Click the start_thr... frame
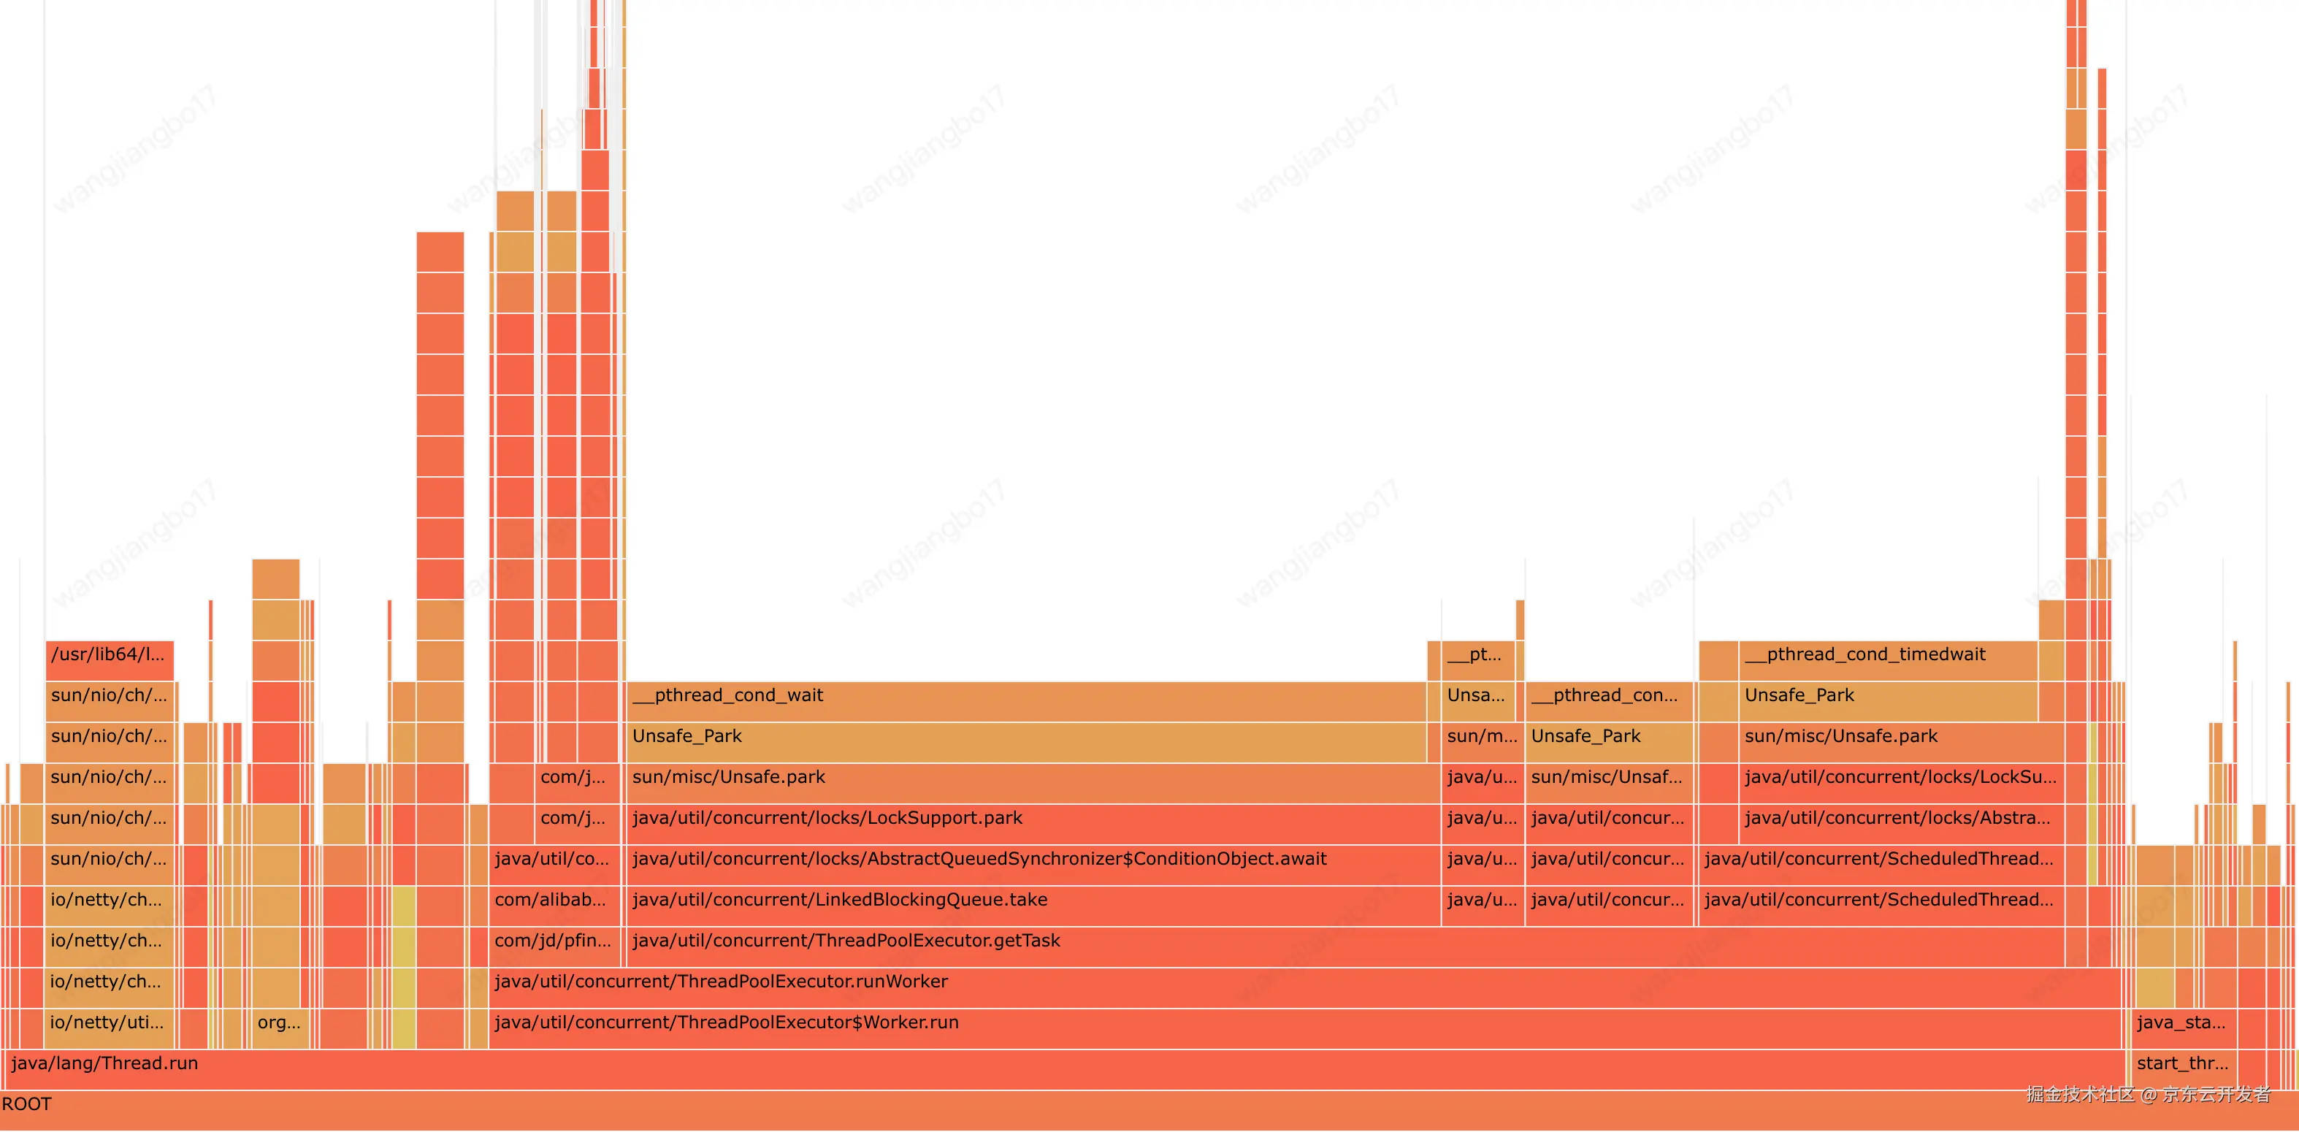 (x=2184, y=1069)
